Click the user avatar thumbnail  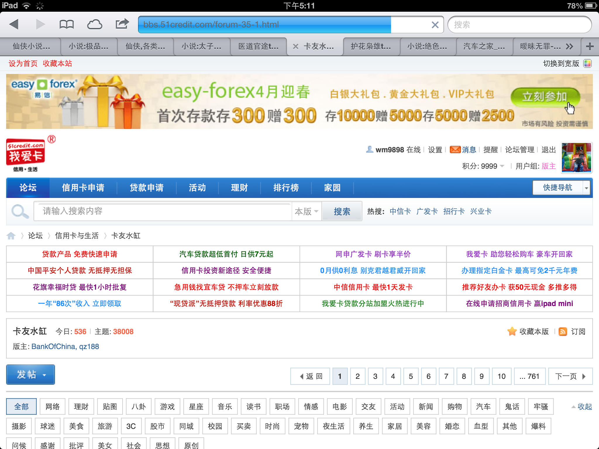(x=576, y=157)
